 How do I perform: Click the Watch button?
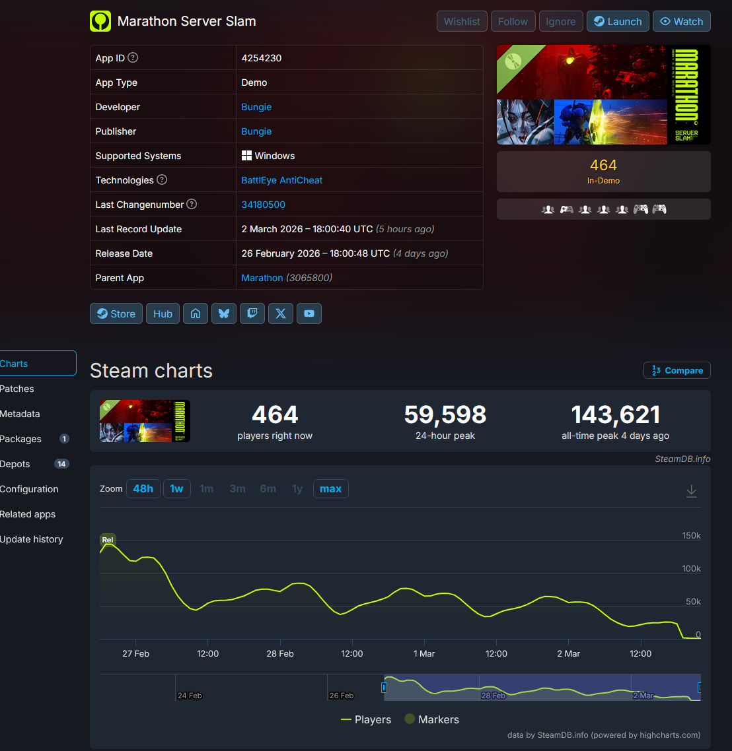(682, 22)
